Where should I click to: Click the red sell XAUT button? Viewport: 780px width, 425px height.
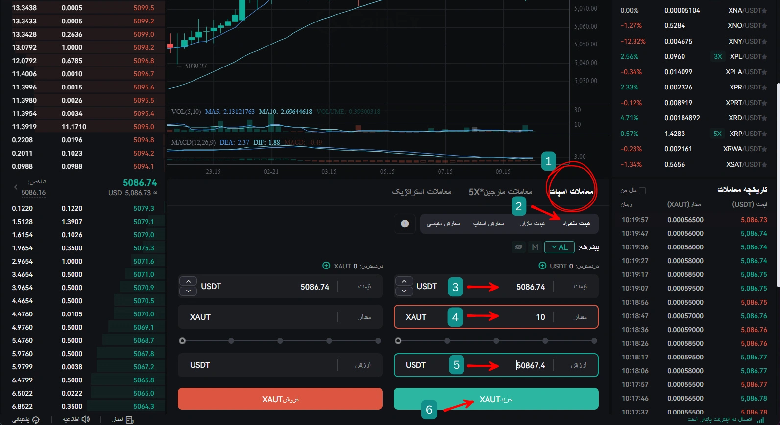click(280, 399)
